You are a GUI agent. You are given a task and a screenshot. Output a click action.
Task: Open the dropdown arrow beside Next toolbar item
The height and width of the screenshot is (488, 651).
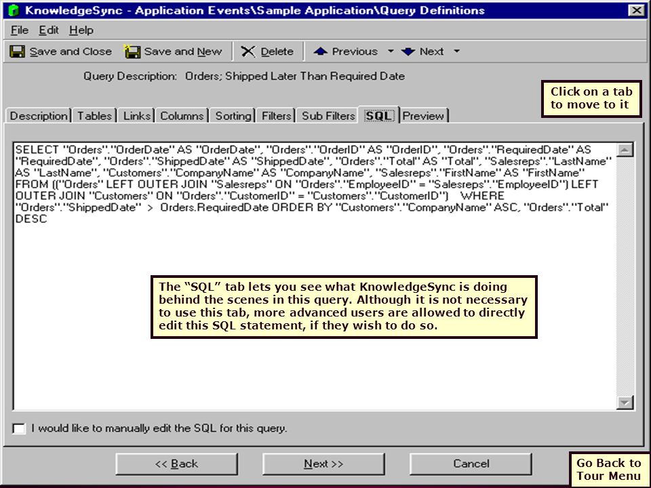[456, 52]
